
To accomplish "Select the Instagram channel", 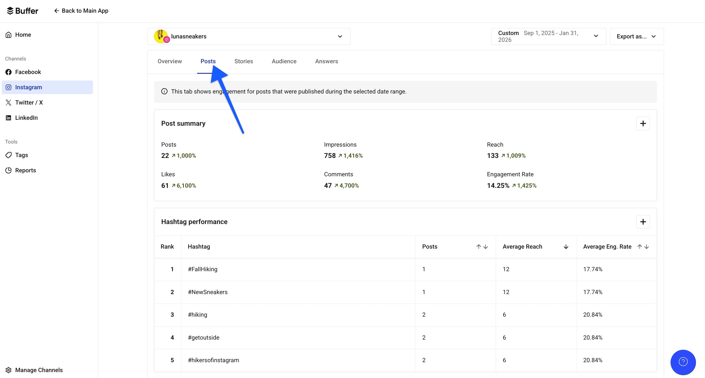I will 47,87.
